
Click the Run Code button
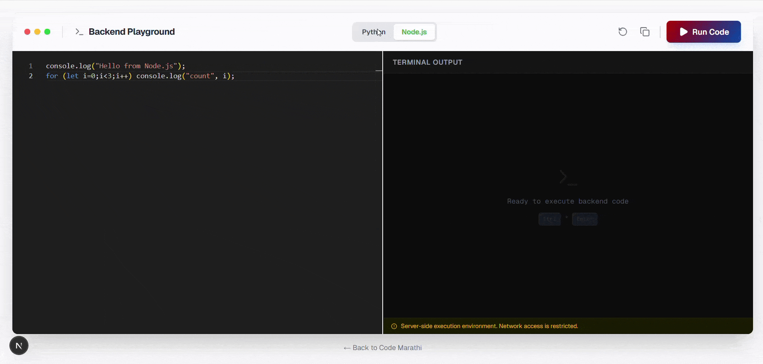pyautogui.click(x=703, y=32)
